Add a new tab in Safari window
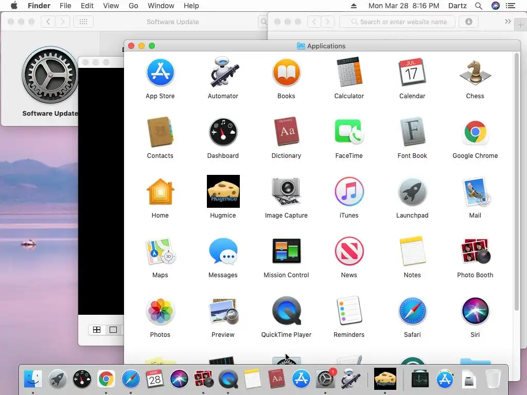This screenshot has width=527, height=395. click(x=520, y=25)
